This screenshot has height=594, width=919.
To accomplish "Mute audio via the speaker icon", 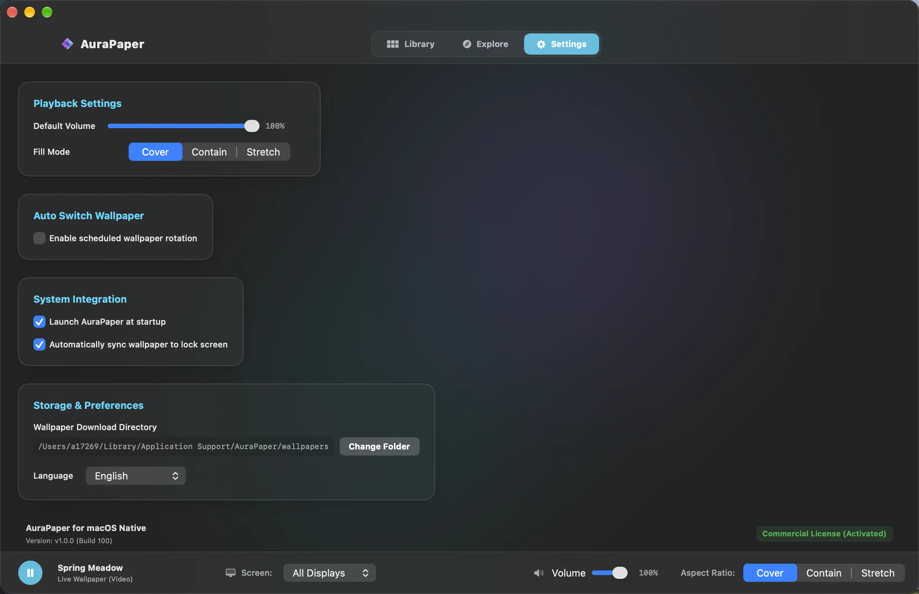I will tap(538, 573).
